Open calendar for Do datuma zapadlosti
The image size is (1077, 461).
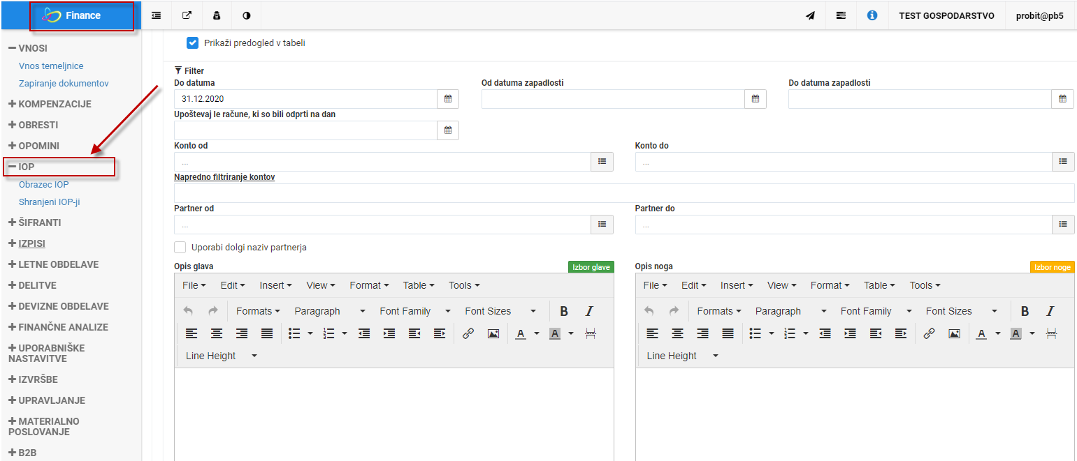click(x=1063, y=99)
